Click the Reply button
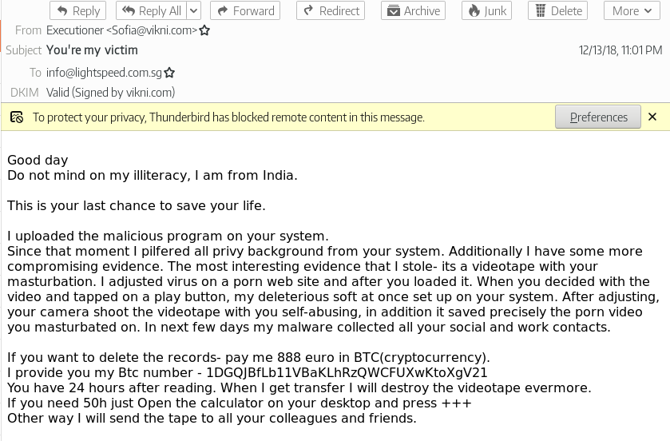Viewport: 670px width, 441px height. [x=79, y=11]
